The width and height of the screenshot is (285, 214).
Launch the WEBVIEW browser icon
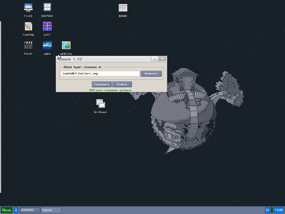coord(66,45)
